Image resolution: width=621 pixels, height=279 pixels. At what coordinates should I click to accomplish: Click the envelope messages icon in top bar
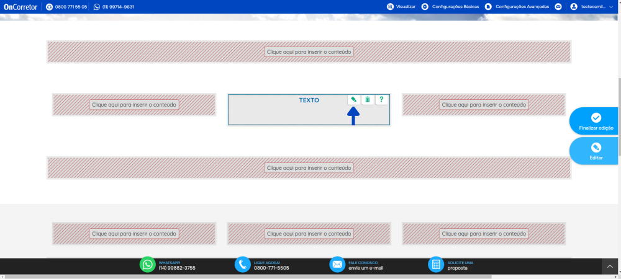[558, 7]
